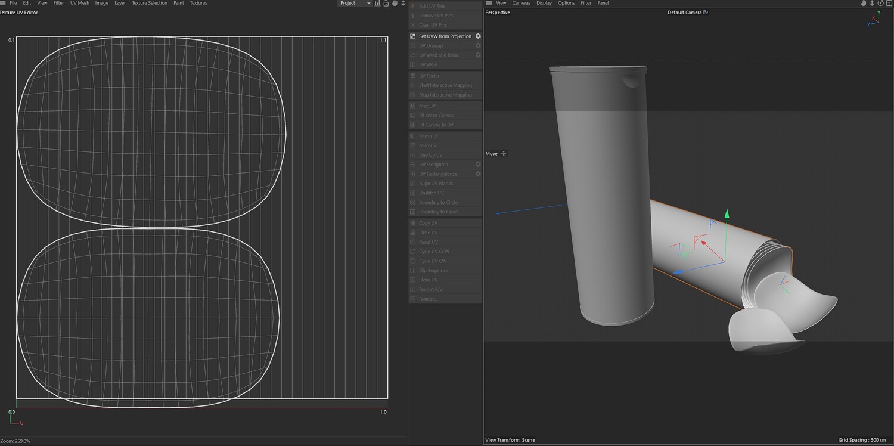Screen dimensions: 894x446
Task: Click Set UVW from Projection
Action: tap(445, 36)
